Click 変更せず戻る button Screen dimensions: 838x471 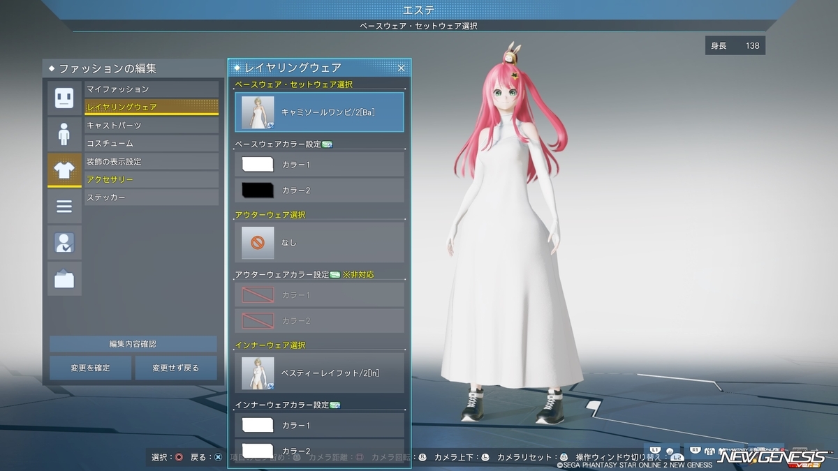coord(176,368)
